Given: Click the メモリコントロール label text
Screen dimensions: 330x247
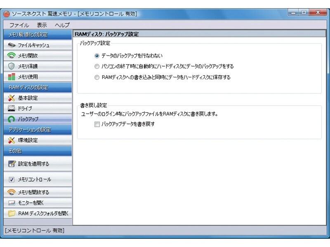Looking at the screenshot, I should (35, 179).
